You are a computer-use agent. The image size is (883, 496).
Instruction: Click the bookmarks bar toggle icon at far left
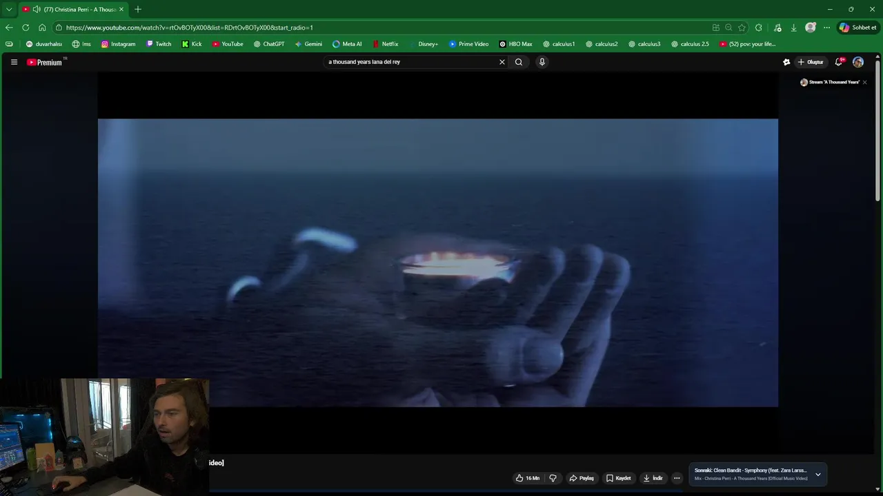pos(9,44)
